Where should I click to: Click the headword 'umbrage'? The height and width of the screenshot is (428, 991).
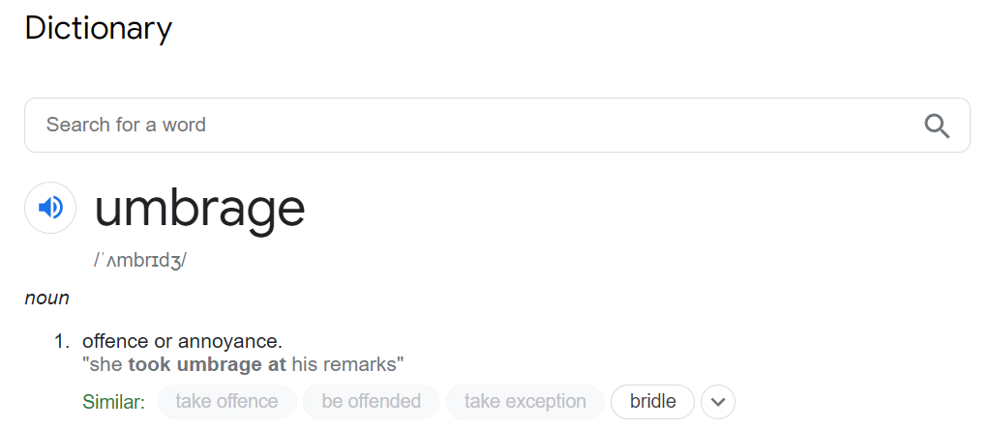point(199,209)
